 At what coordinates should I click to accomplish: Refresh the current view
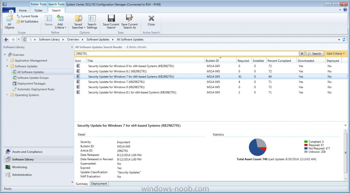344,40
